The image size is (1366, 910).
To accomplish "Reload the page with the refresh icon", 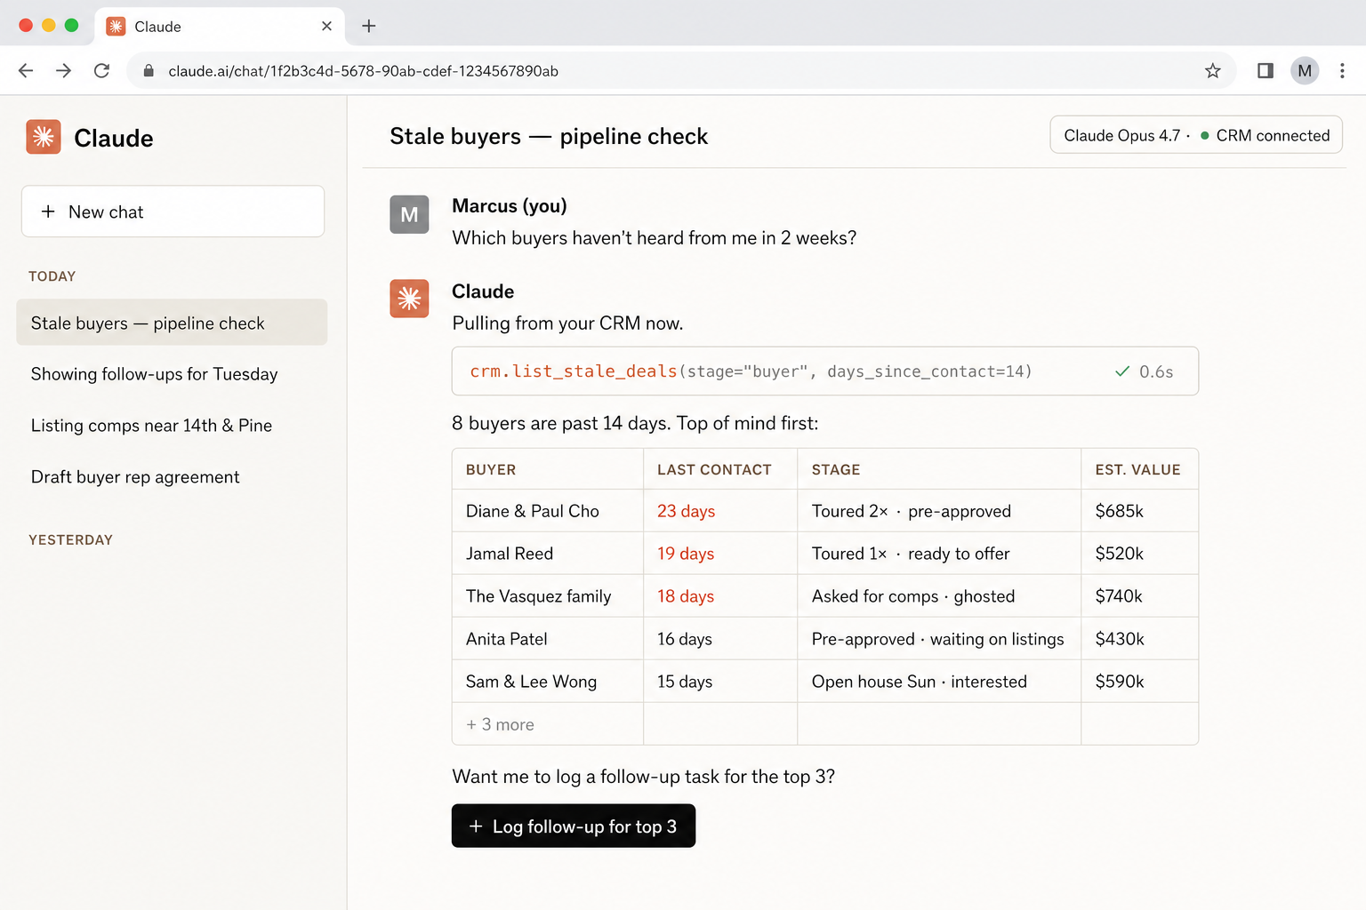I will [x=101, y=71].
